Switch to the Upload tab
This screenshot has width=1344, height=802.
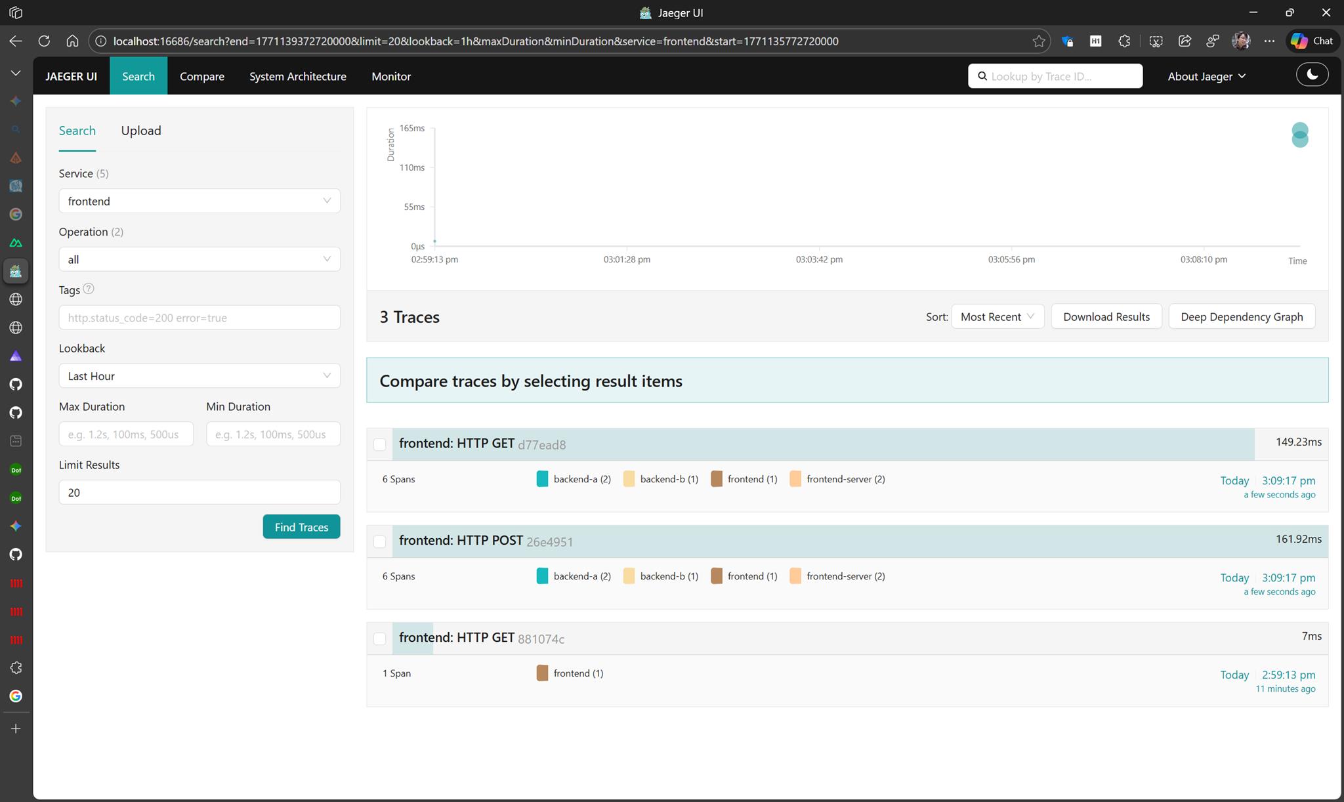click(140, 131)
